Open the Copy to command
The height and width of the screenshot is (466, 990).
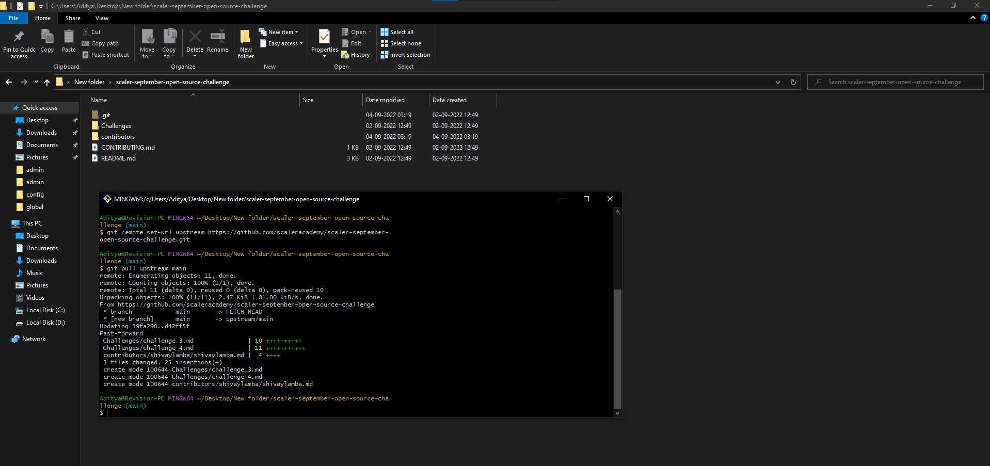[x=169, y=43]
